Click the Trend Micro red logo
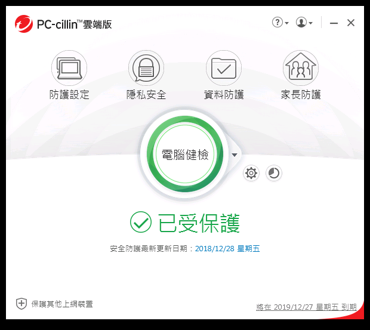Viewport: 370px width, 330px height. click(x=24, y=24)
